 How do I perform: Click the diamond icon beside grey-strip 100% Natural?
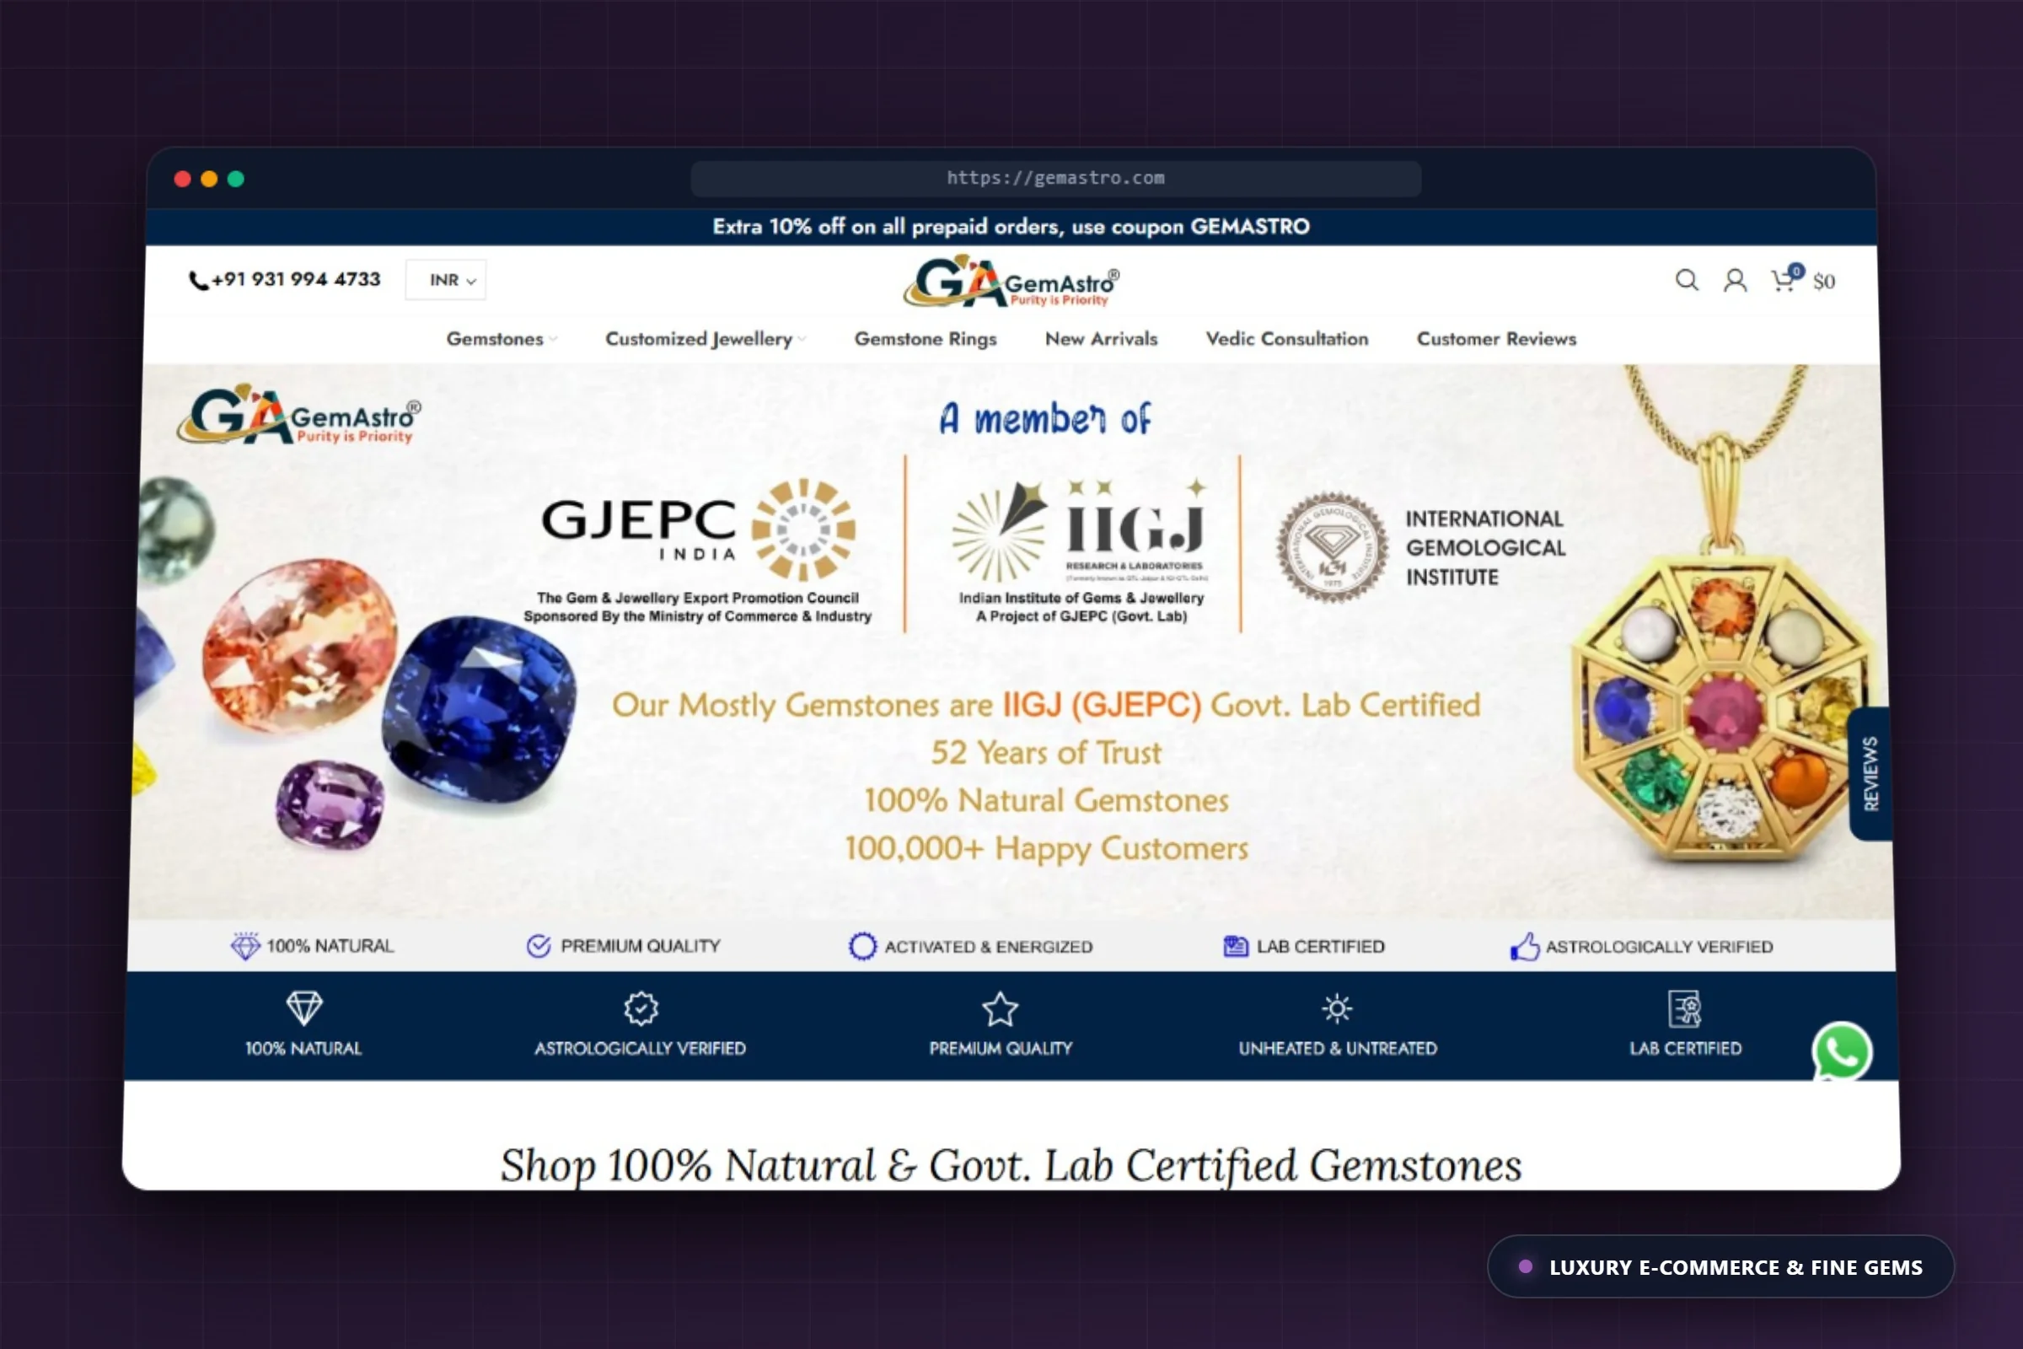[245, 946]
